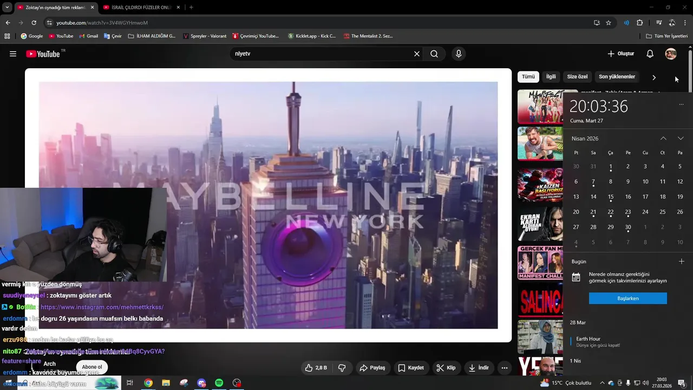Viewport: 693px width, 390px height.
Task: Select April 22 in the calendar
Action: click(x=611, y=212)
